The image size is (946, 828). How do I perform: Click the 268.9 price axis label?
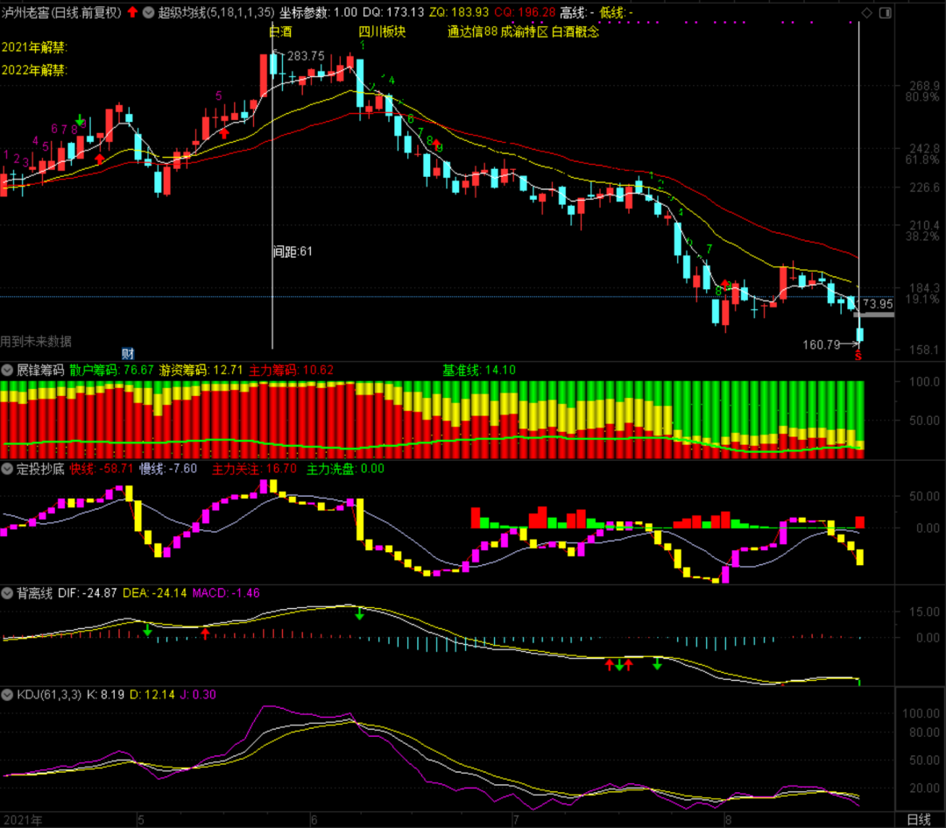[924, 86]
